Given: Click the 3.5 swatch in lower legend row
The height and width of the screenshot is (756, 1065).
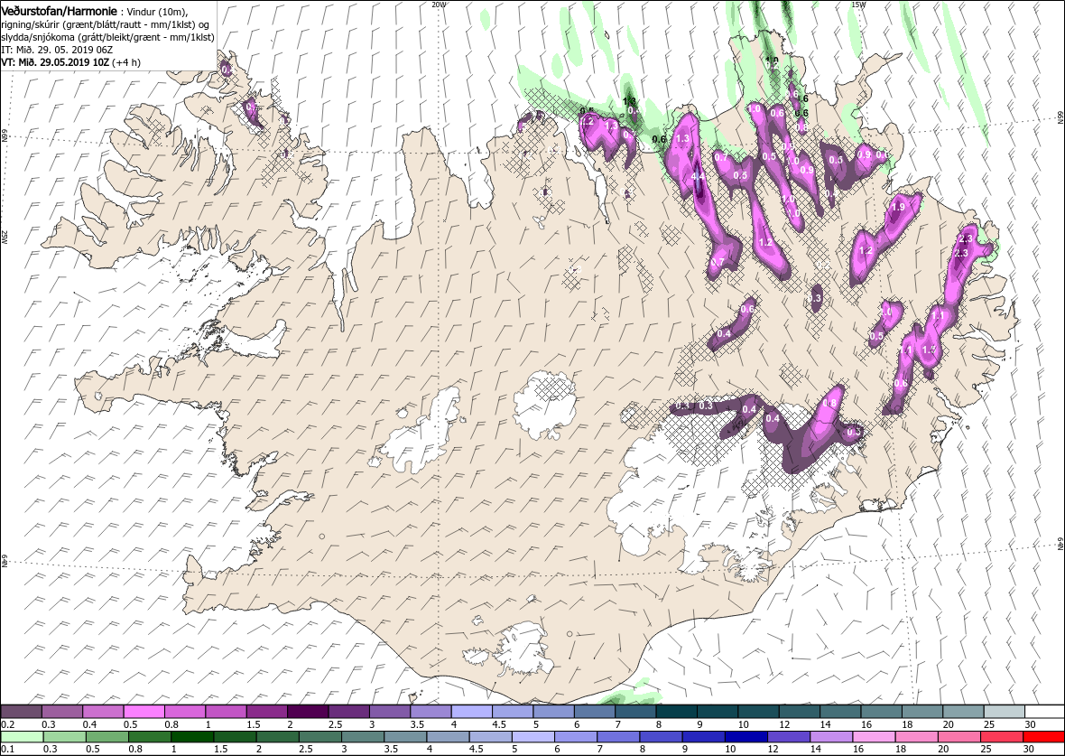Looking at the screenshot, I should (x=405, y=737).
